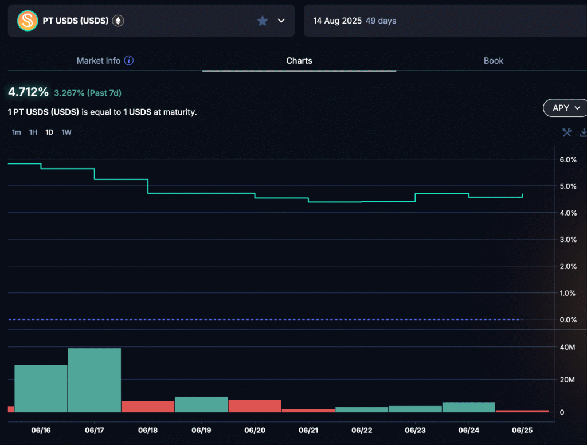The image size is (587, 445).
Task: Click the 4.0% y-axis label
Action: [x=568, y=213]
